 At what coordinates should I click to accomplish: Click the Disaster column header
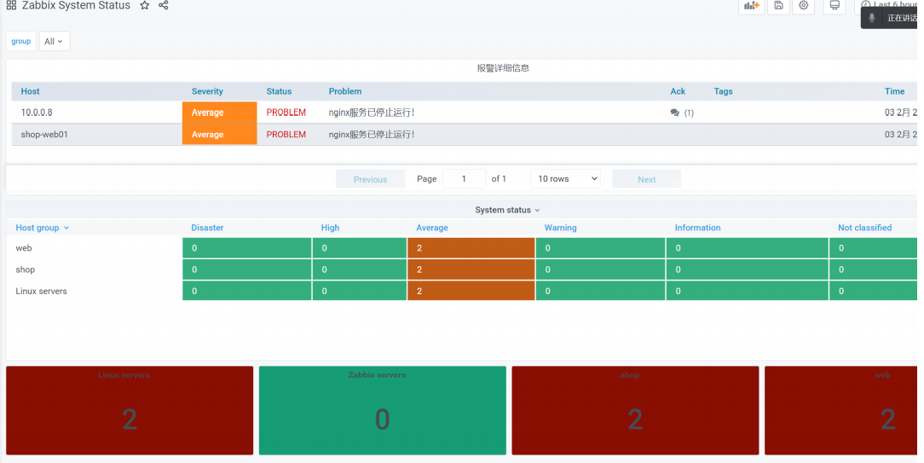(x=207, y=228)
